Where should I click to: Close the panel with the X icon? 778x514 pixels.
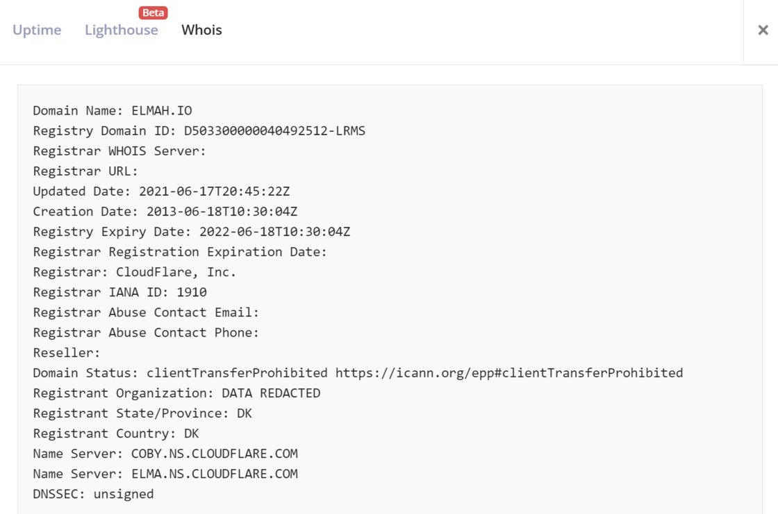763,31
